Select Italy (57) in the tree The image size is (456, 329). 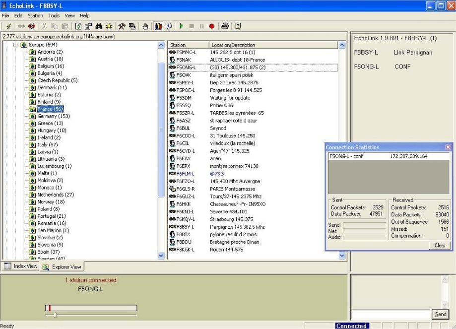tap(48, 144)
